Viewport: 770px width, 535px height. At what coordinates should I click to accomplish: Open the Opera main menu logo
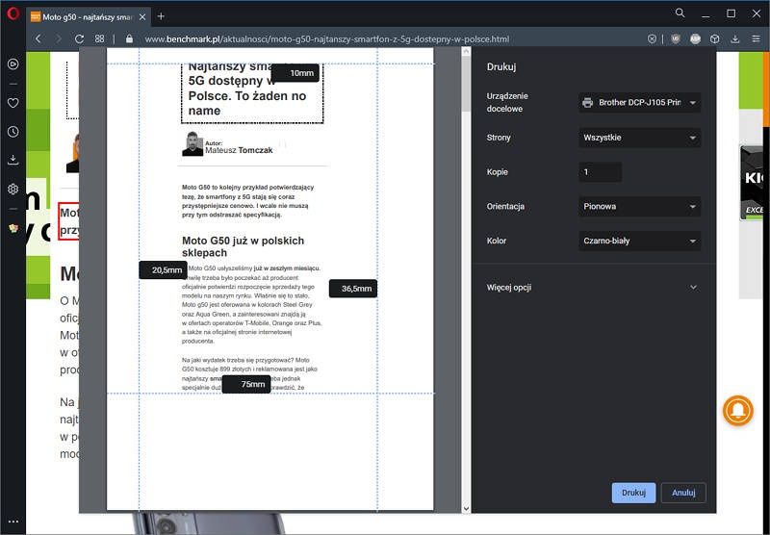pos(13,13)
